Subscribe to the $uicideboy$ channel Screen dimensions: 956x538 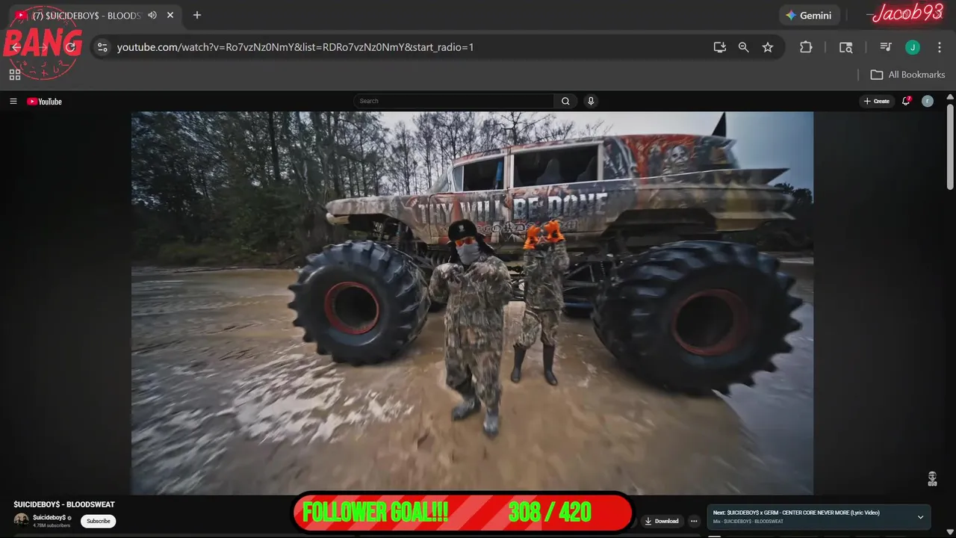click(x=98, y=521)
